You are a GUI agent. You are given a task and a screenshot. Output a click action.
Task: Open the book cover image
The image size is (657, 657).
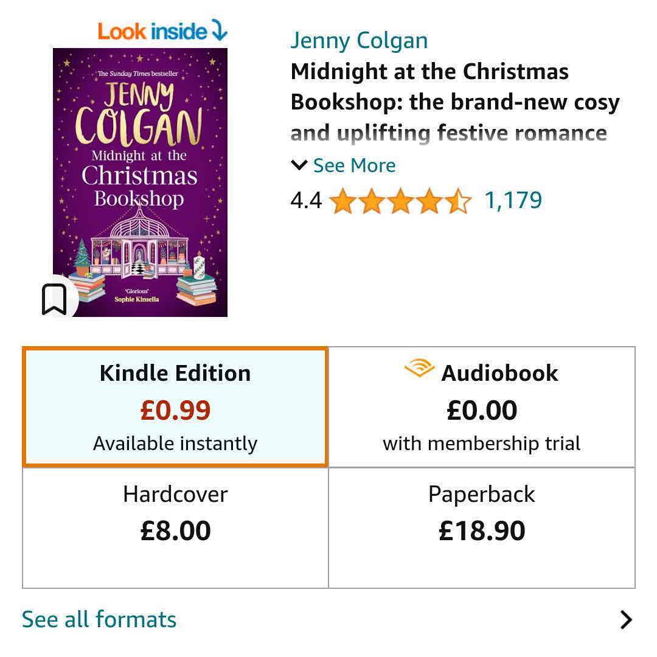(140, 182)
